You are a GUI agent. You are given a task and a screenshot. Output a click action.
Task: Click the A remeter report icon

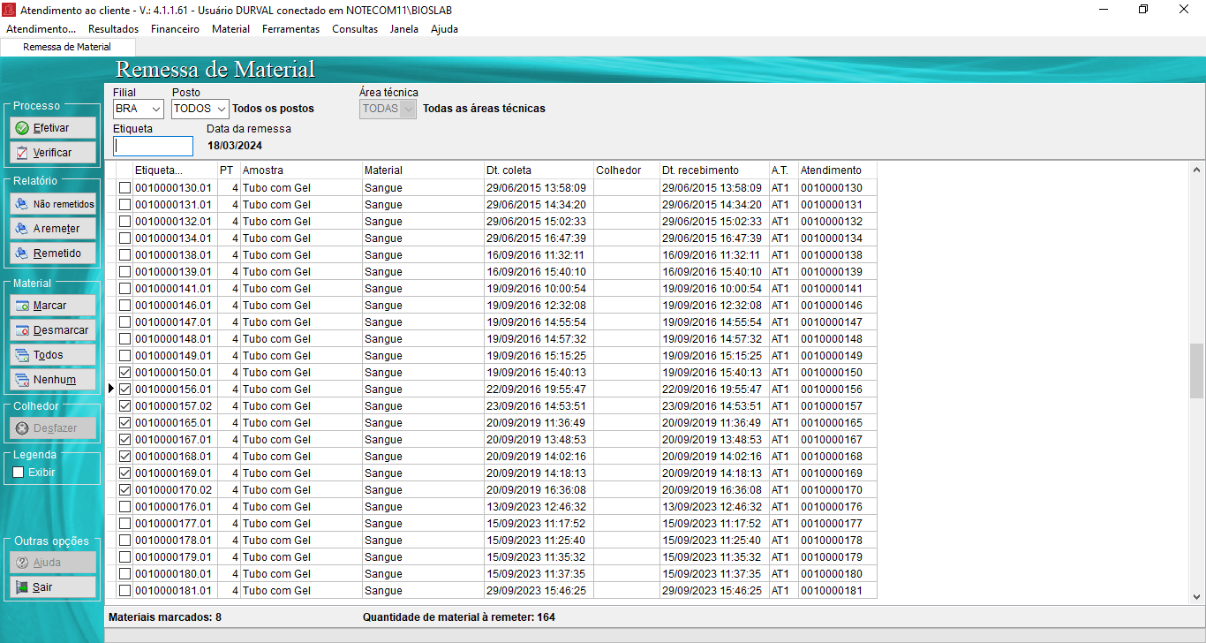pyautogui.click(x=22, y=229)
